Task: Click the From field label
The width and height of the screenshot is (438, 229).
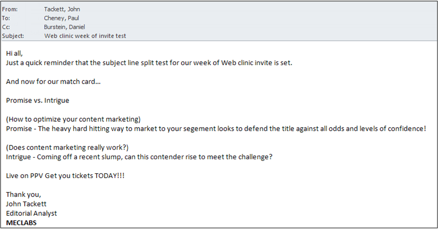Action: [x=10, y=9]
